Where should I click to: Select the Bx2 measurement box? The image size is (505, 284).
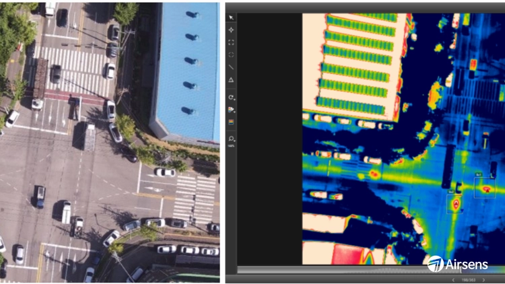click(x=454, y=204)
